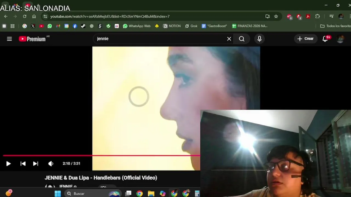Click the taskbar Buscar search box
The width and height of the screenshot is (351, 197).
click(x=93, y=194)
